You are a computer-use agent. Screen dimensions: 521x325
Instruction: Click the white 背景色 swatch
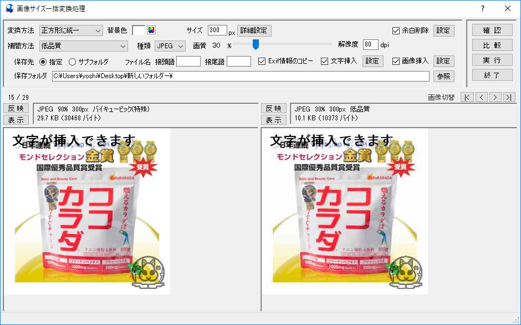coord(138,31)
